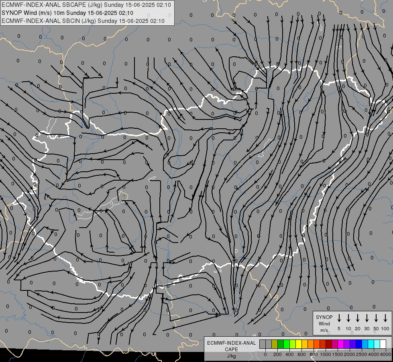
Task: Pick the pure blue CAPE swatch before 2500
Action: click(358, 344)
